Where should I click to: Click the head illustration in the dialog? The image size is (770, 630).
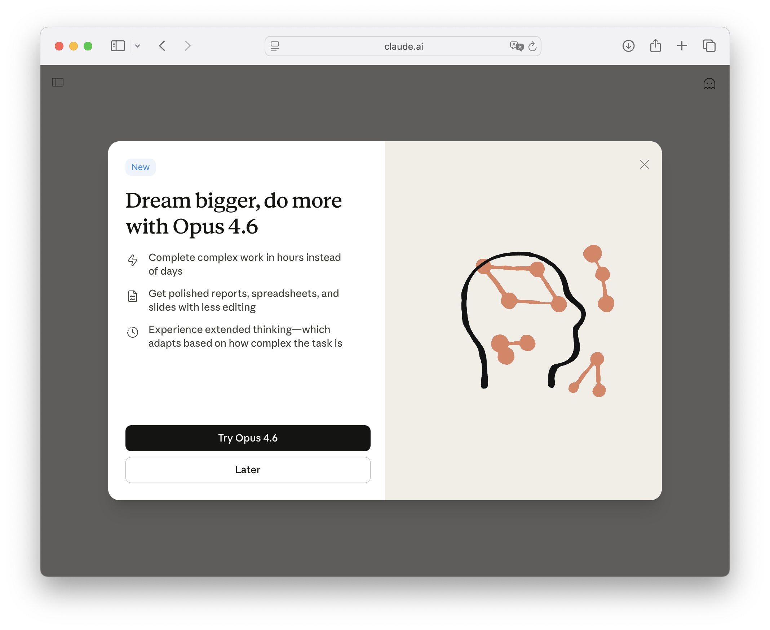coord(523,319)
